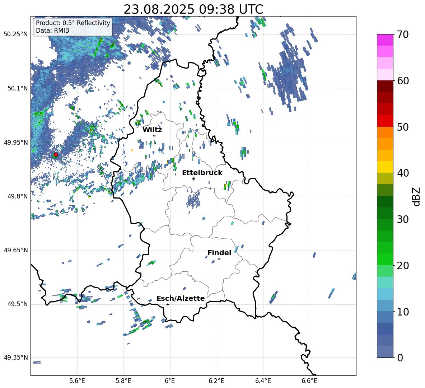Click the 49.35°N latitude label
The image size is (425, 388).
(16, 357)
